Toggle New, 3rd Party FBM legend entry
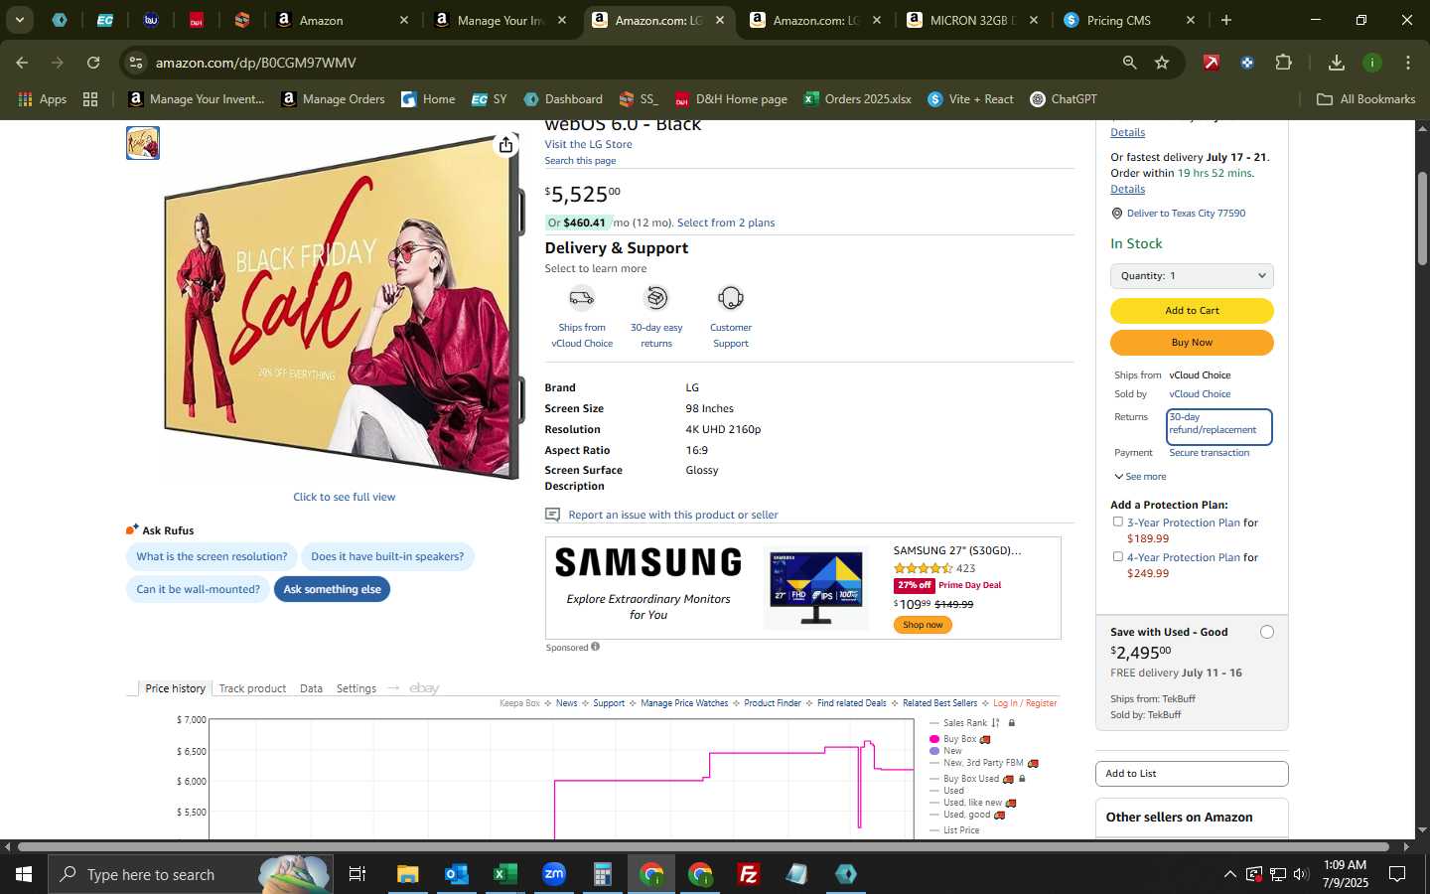This screenshot has height=894, width=1430. coord(983,763)
